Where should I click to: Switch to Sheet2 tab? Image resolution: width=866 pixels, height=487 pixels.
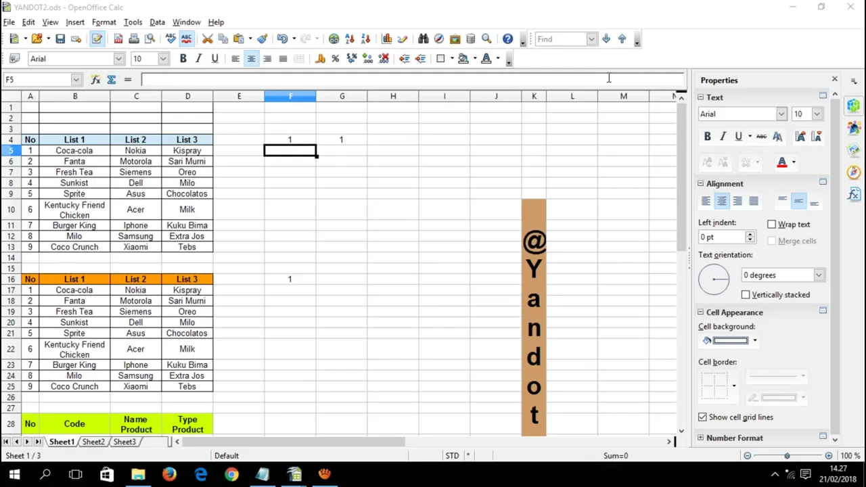(x=93, y=442)
